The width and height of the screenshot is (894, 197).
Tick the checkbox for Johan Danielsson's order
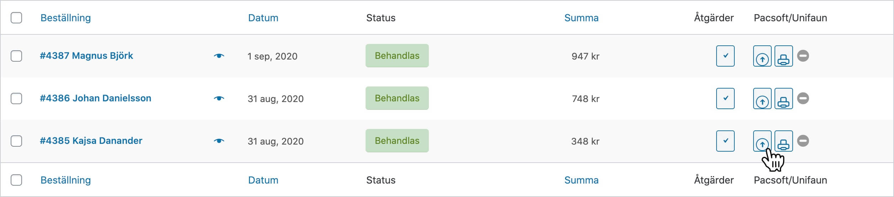coord(16,98)
